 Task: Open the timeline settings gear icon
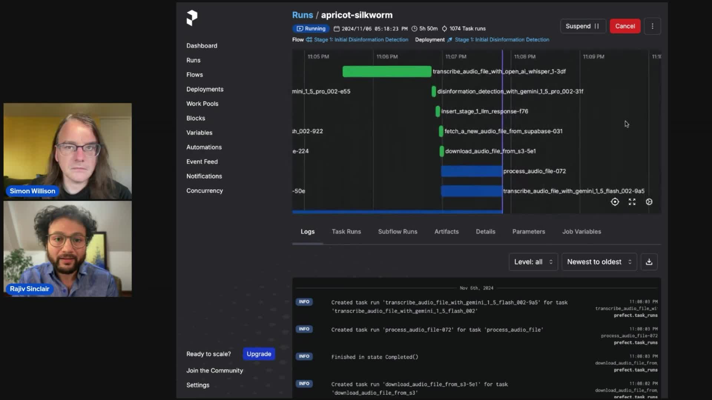[x=649, y=202]
